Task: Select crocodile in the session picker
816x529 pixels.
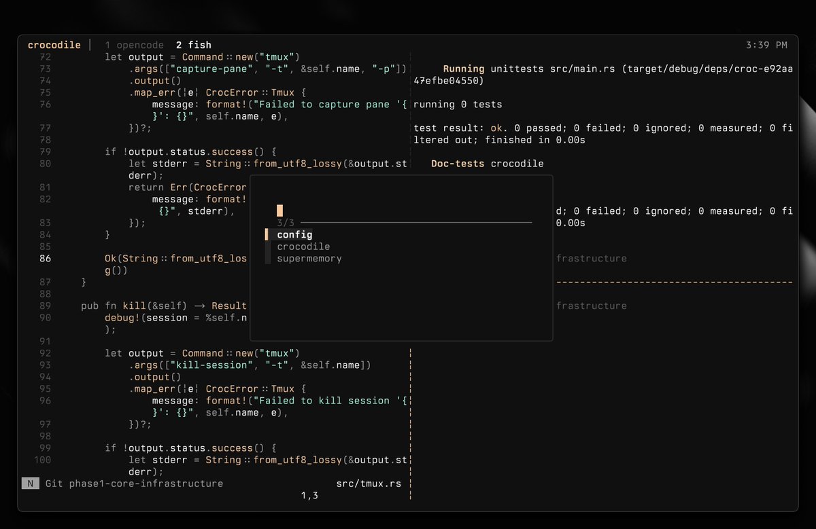Action: [x=303, y=247]
